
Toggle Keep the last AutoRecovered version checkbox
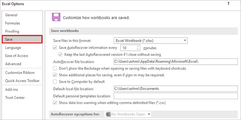(60, 54)
